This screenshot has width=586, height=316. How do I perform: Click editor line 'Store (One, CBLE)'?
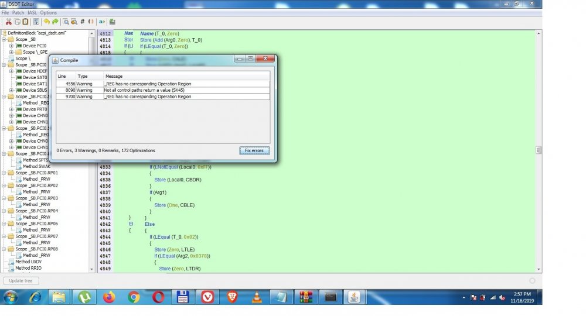tap(175, 205)
